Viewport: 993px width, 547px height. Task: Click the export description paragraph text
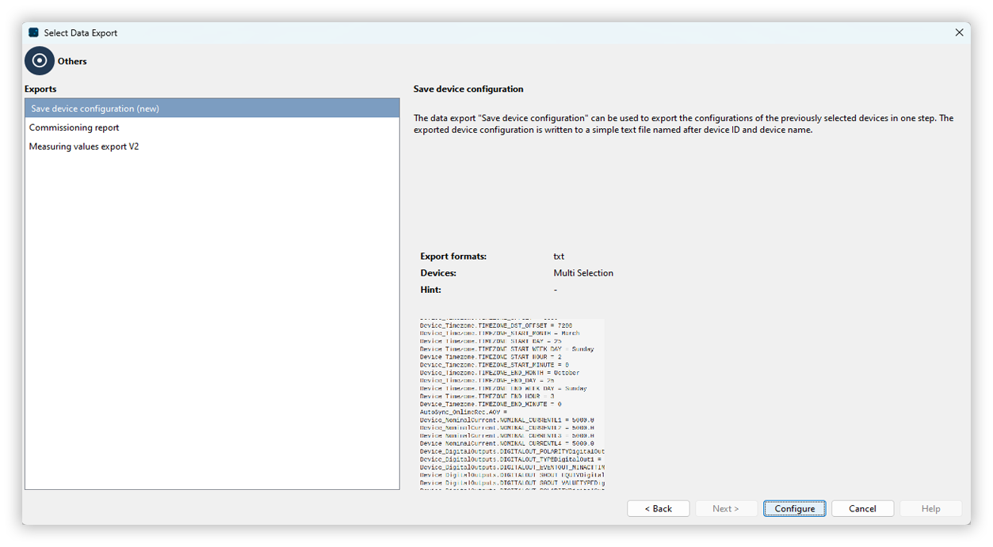point(682,124)
